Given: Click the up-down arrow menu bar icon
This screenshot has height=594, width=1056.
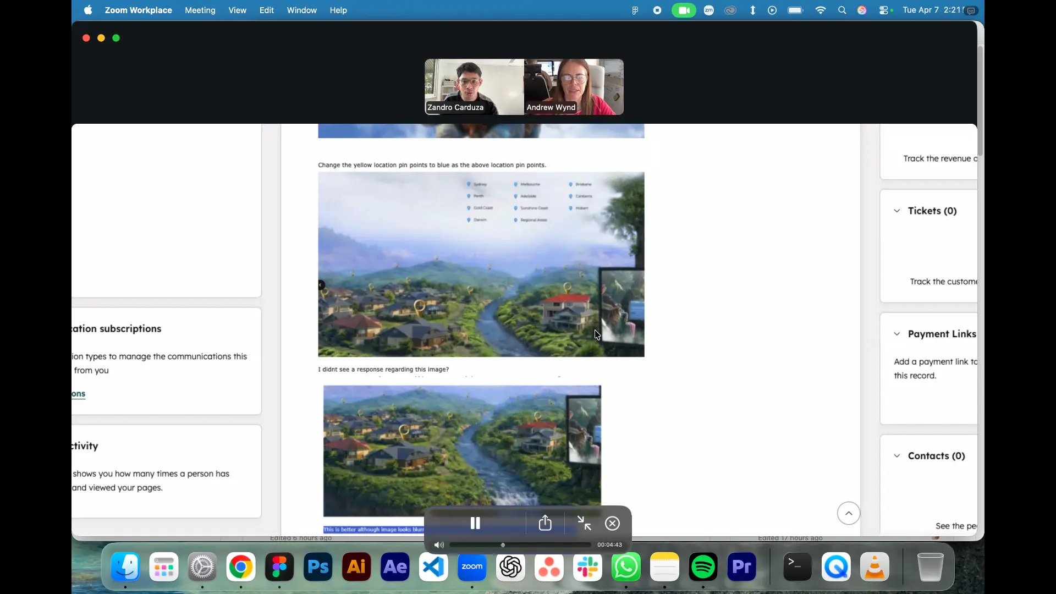Looking at the screenshot, I should tap(753, 10).
